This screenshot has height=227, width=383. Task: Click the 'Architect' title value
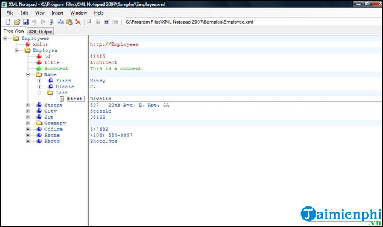103,62
